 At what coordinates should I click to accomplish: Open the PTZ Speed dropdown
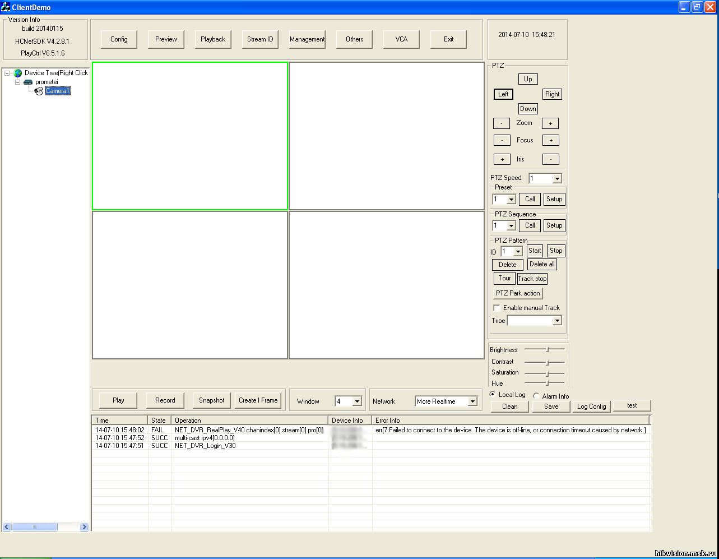556,179
